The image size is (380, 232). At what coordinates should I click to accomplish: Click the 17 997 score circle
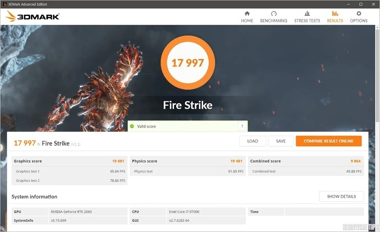tap(188, 63)
